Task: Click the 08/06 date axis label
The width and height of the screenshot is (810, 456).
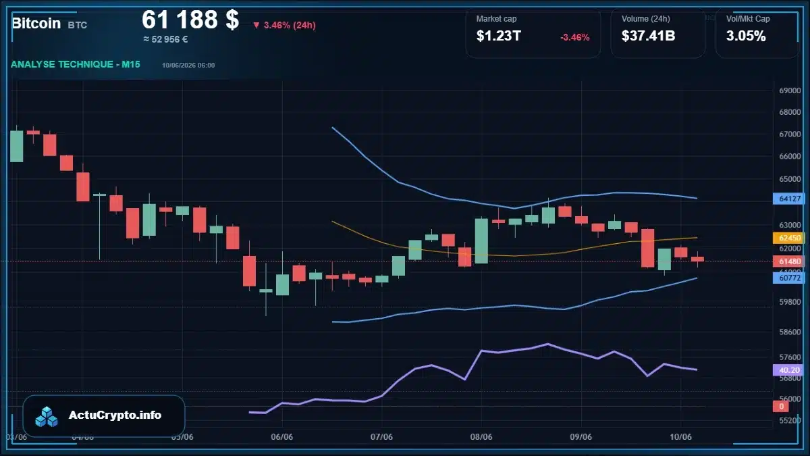Action: [x=481, y=436]
